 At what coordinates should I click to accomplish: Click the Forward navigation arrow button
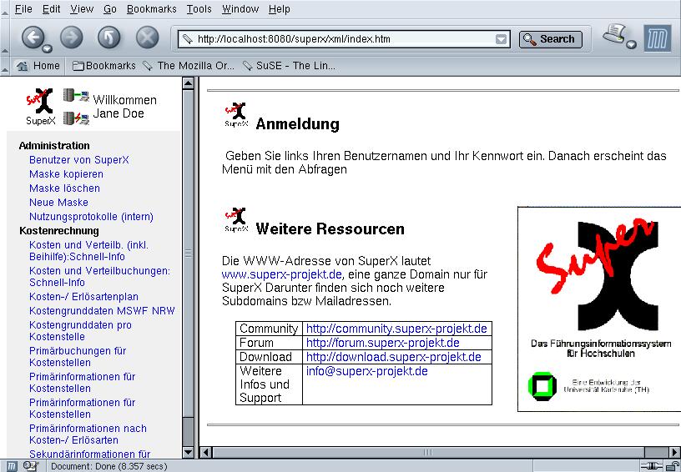[71, 38]
